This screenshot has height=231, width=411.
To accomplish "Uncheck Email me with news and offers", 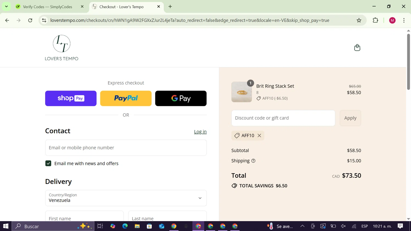I will [48, 163].
